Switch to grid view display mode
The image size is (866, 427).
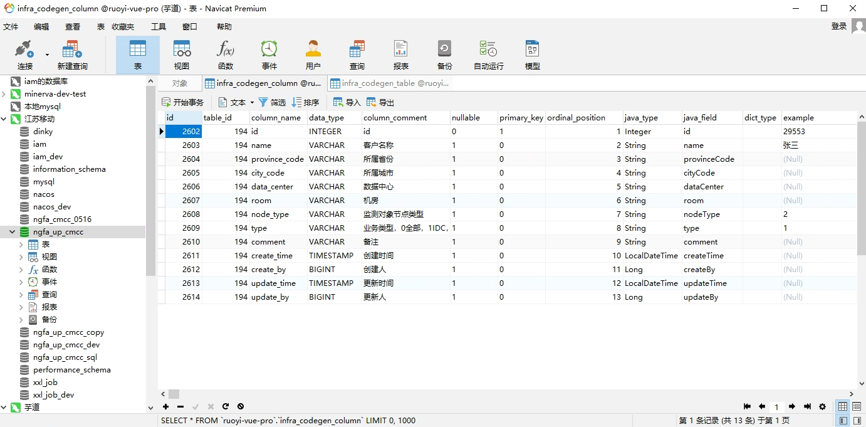point(843,406)
